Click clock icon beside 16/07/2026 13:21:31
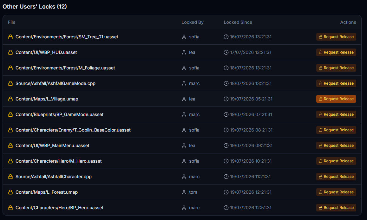The width and height of the screenshot is (367, 220). 226,37
